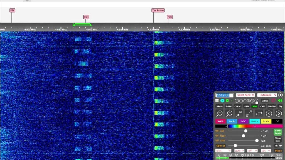Click The Buzzer station label
This screenshot has height=160, width=285.
(158, 11)
